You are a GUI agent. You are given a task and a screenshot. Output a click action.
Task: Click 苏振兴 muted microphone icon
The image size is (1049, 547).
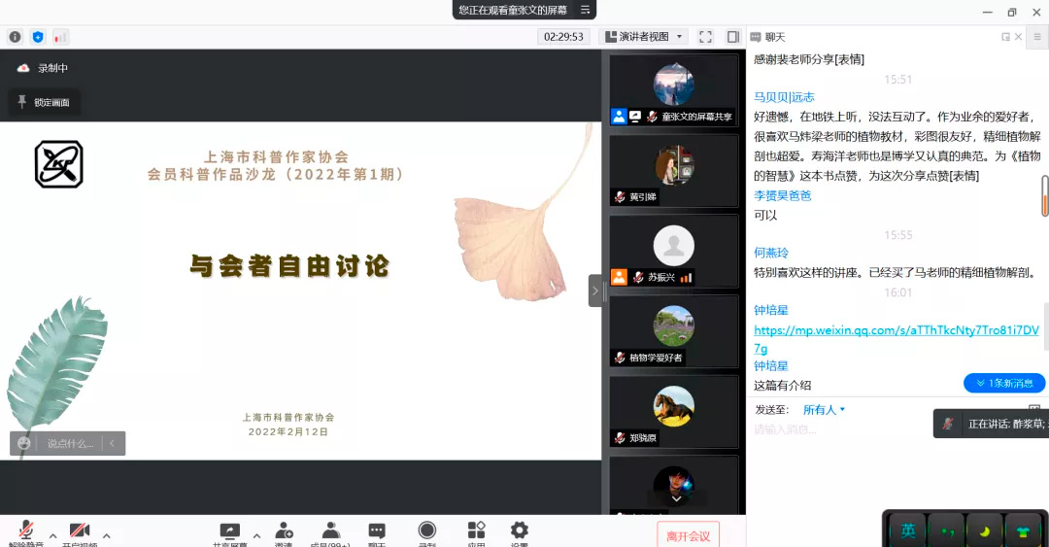click(638, 277)
